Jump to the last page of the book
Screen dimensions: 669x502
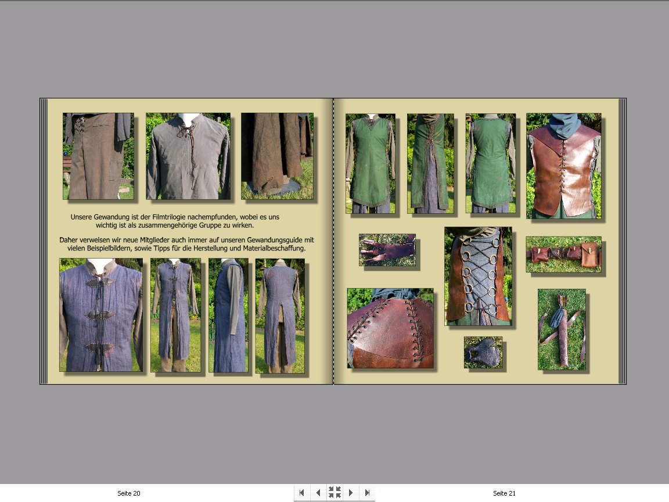367,493
